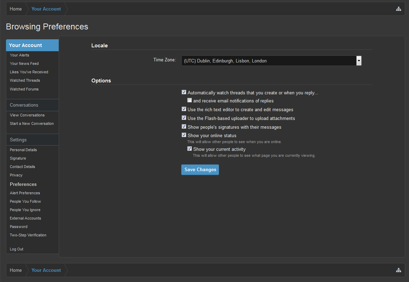409x282 pixels.
Task: Open Privacy settings
Action: (16, 175)
